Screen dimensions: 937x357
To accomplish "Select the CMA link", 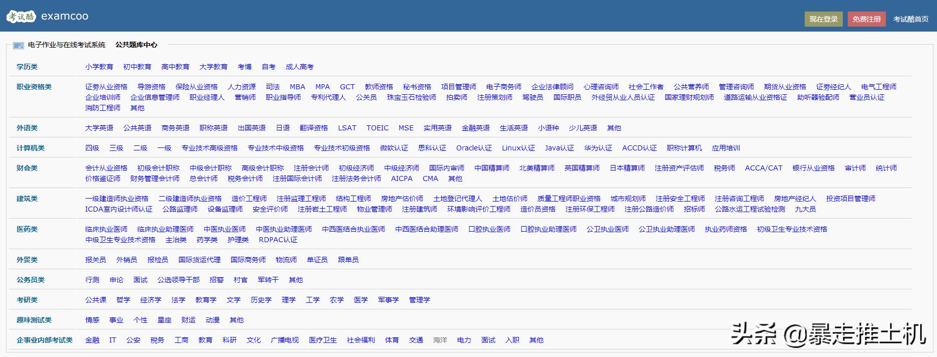I will coord(430,178).
